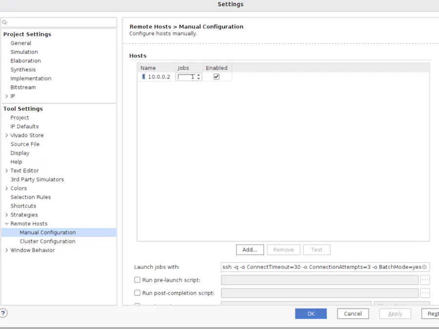Apply the current settings

pyautogui.click(x=395, y=313)
